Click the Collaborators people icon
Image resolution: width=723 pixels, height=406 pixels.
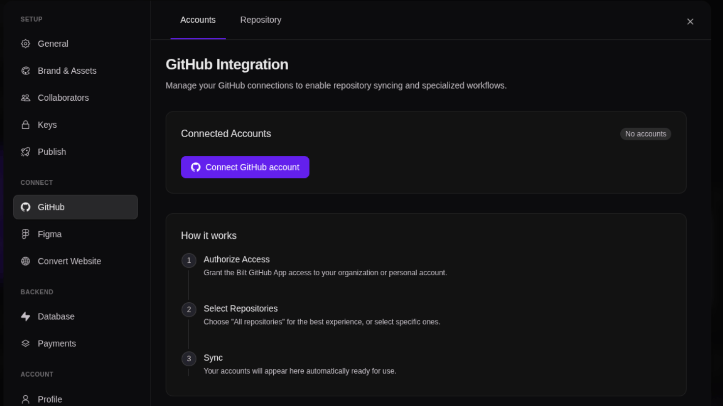pos(26,98)
